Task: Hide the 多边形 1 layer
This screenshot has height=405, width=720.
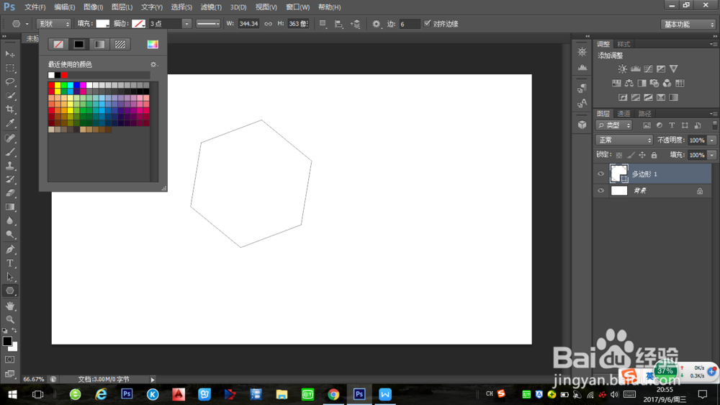Action: (x=600, y=174)
